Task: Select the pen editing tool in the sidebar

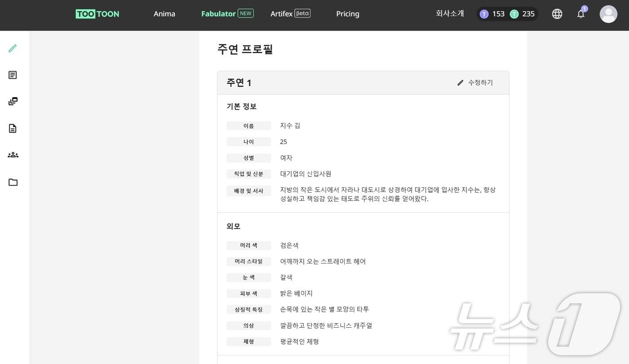Action: (x=13, y=48)
